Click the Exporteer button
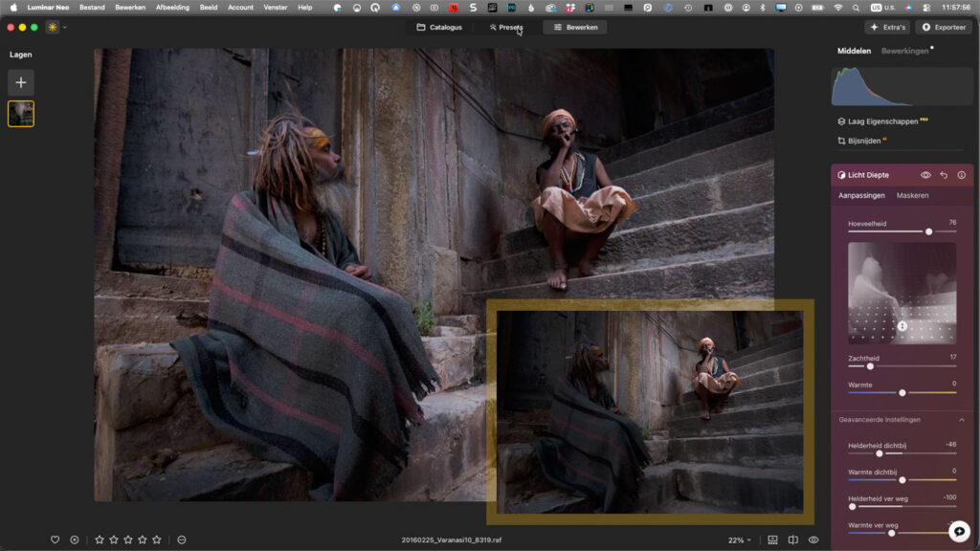 945,28
